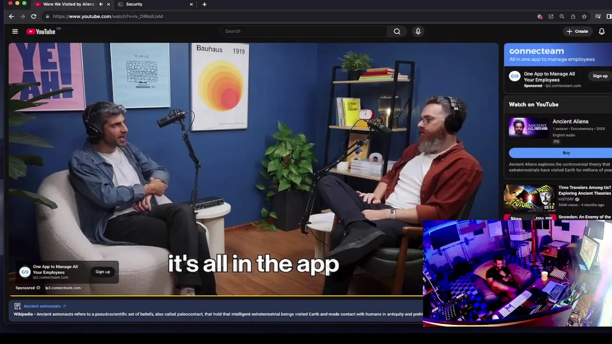
Task: Click the Wikipedia article icon in info panel
Action: pyautogui.click(x=17, y=306)
